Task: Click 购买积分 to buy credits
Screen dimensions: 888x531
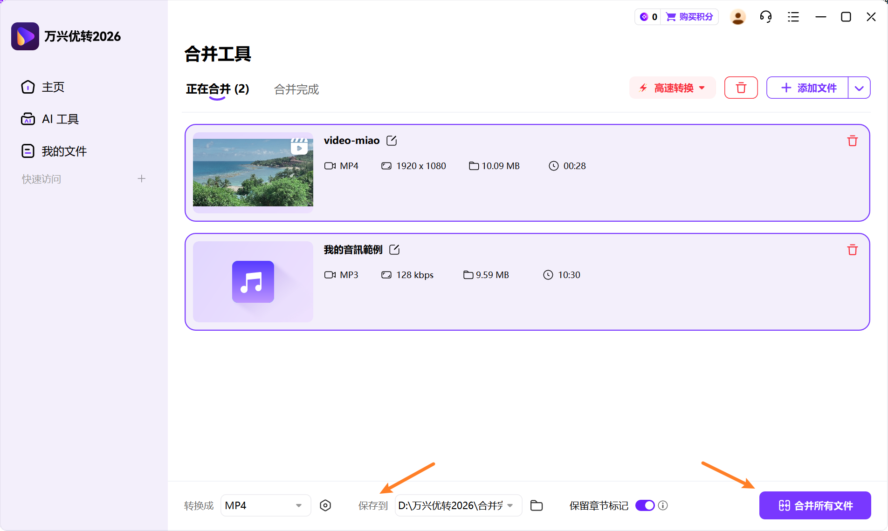Action: pos(689,16)
